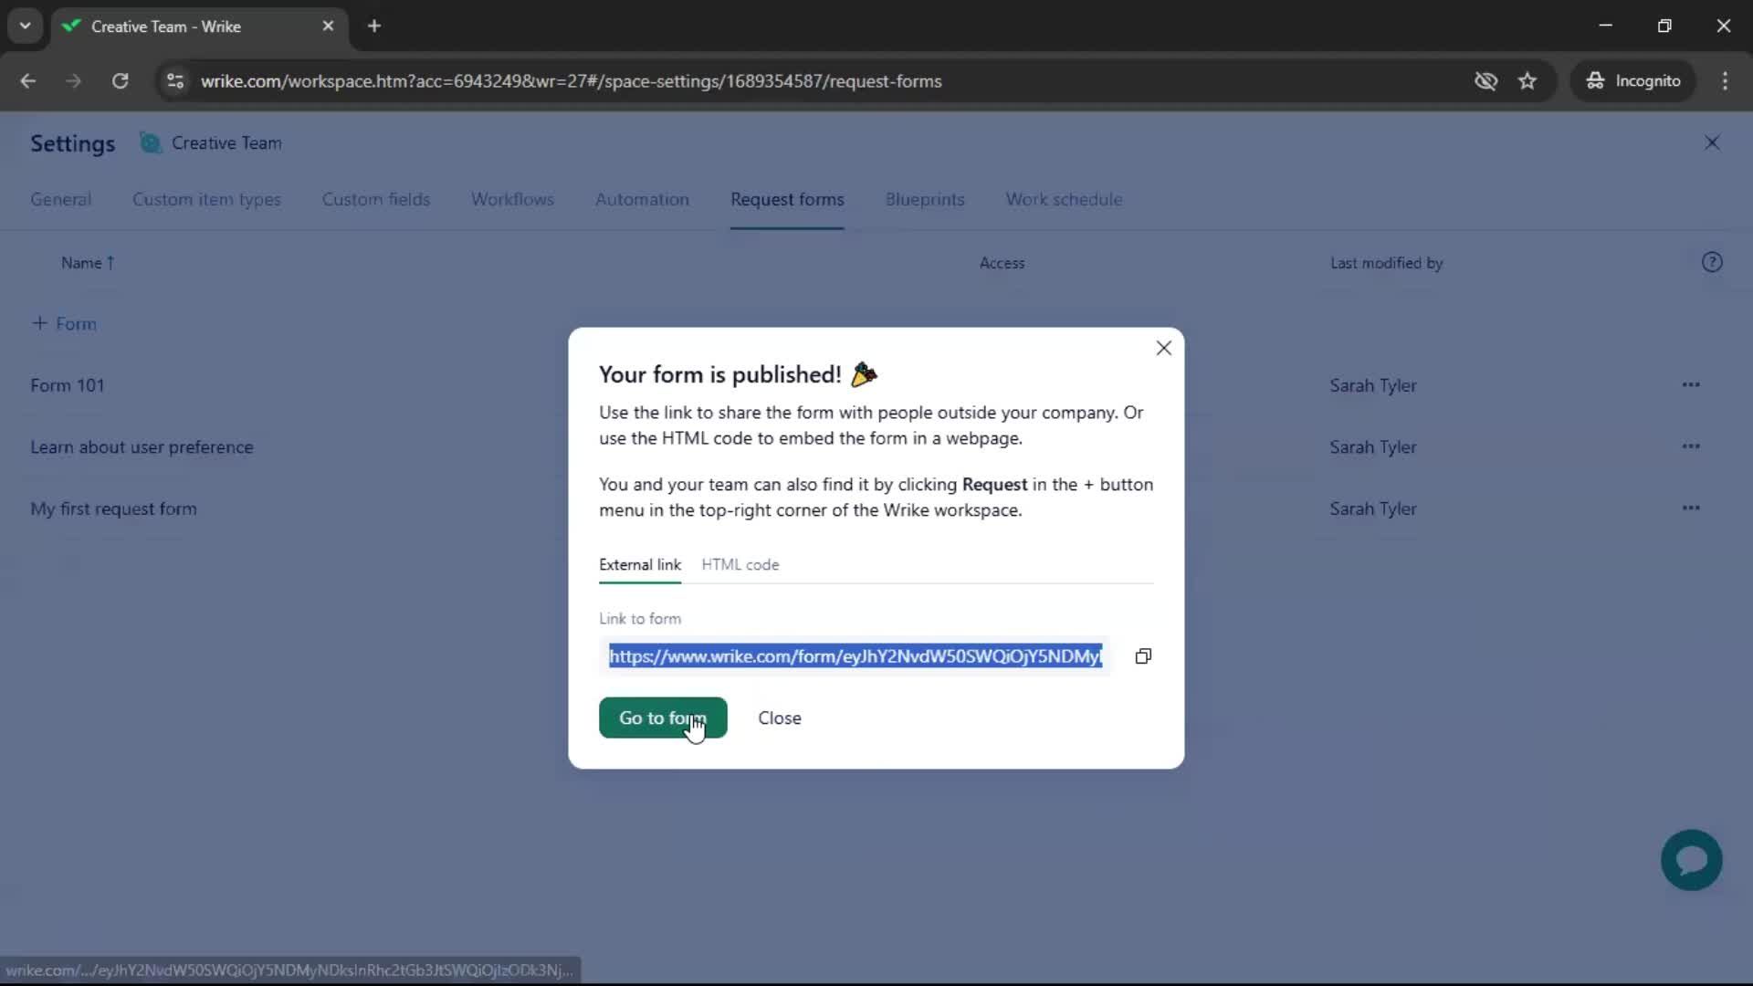Open Chrome three-dot menu
Viewport: 1753px width, 986px height.
(x=1725, y=81)
